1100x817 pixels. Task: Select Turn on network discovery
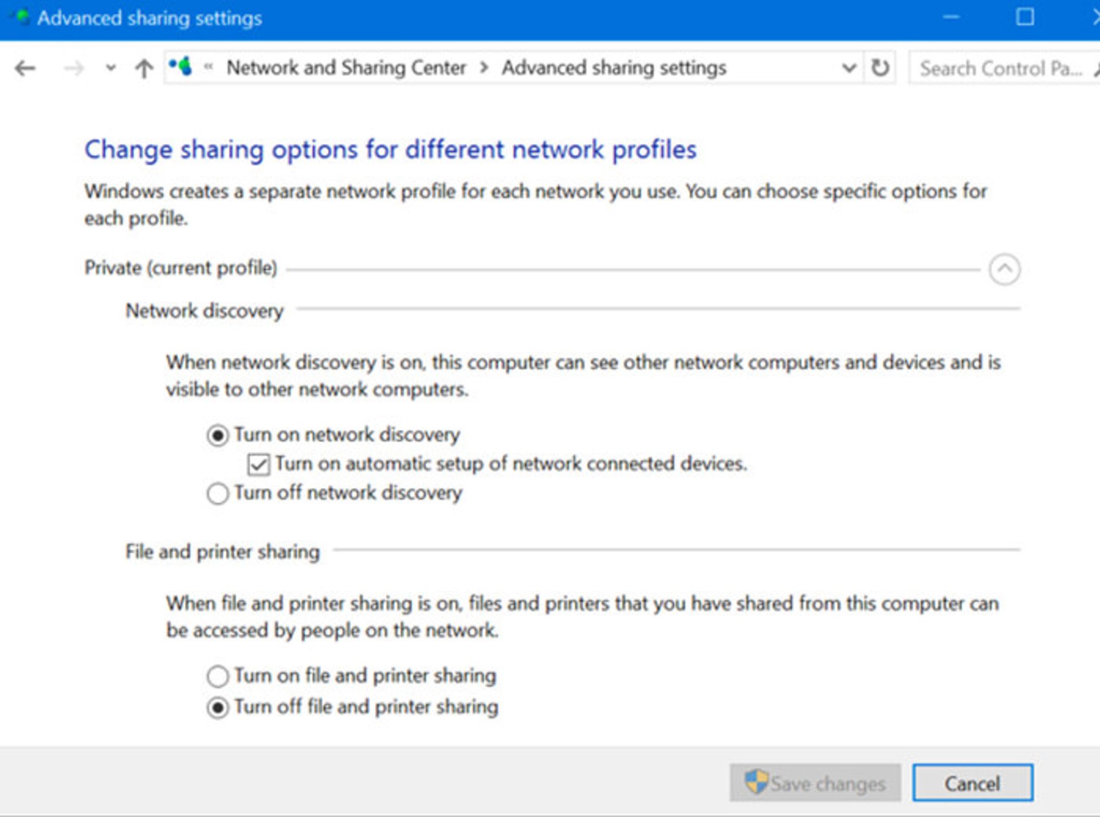pyautogui.click(x=218, y=436)
